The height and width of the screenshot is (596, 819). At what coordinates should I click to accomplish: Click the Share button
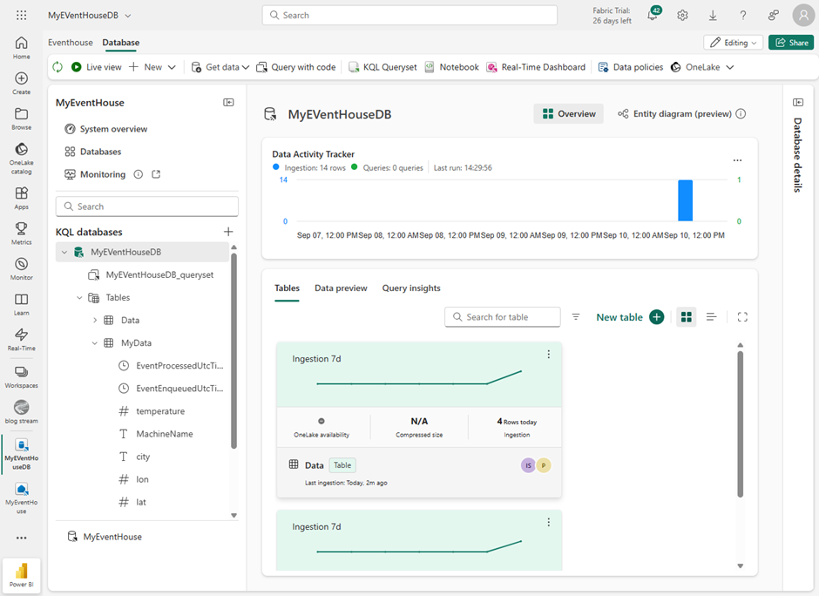pos(791,43)
